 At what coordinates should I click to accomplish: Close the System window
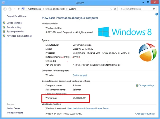(x=155, y=2)
